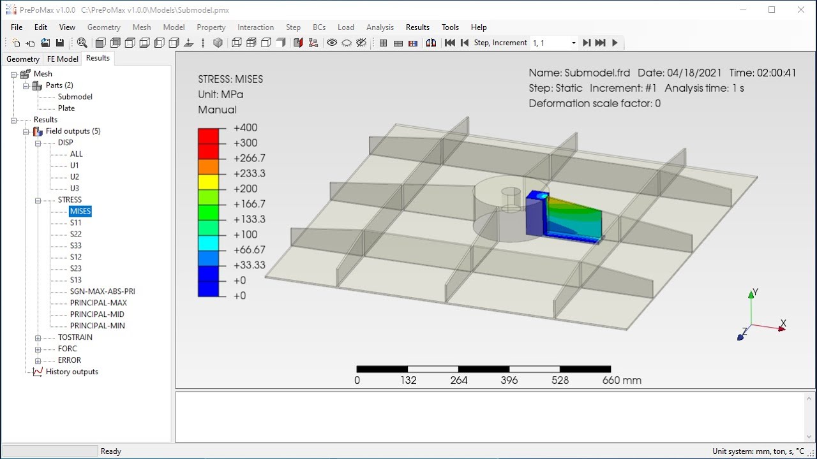The image size is (817, 459).
Task: Expand the ERROR tree node
Action: click(38, 361)
